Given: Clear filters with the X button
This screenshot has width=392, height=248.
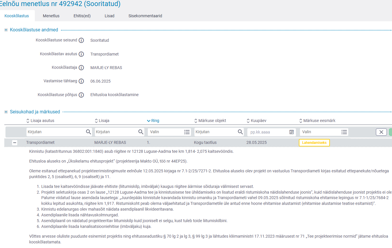Looking at the screenshot, I should (381, 132).
